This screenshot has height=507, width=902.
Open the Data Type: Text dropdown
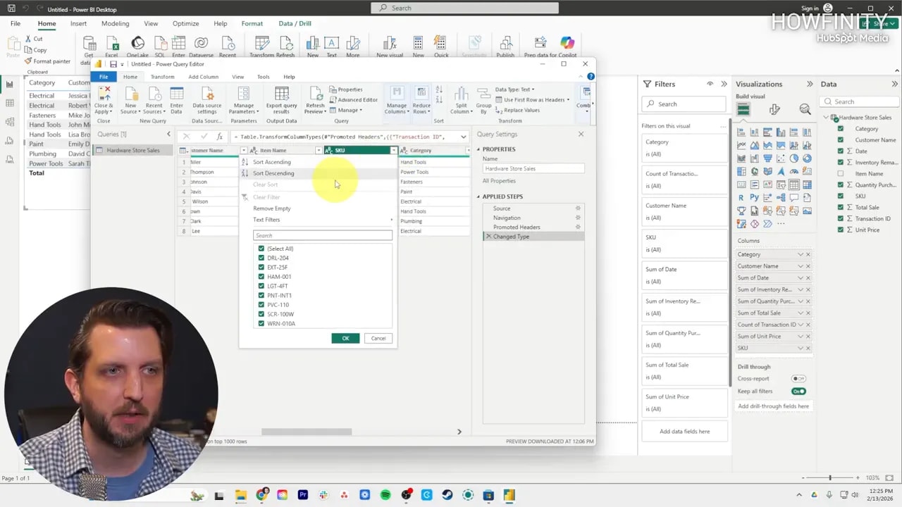click(x=515, y=89)
